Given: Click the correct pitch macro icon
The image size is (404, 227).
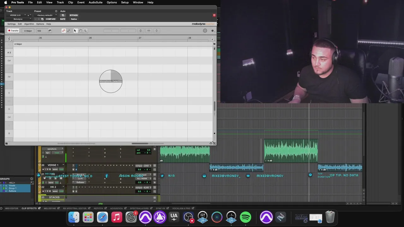Looking at the screenshot, I should coord(140,31).
